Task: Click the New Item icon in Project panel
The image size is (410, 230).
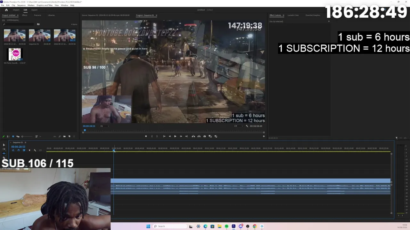Action: (x=69, y=136)
